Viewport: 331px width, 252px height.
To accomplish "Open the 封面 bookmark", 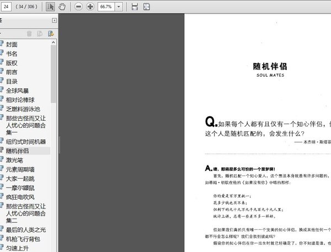I will [12, 45].
